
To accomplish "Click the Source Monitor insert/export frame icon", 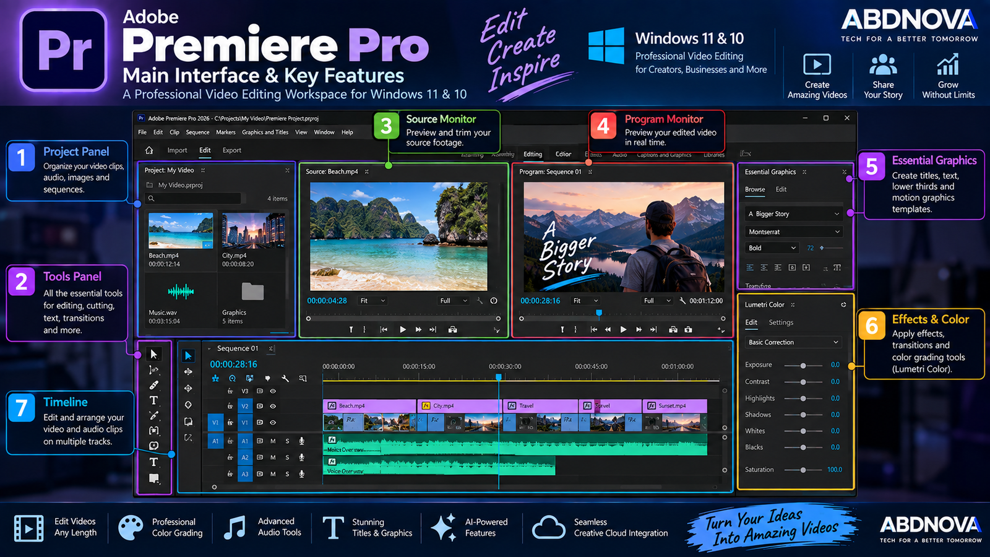I will pos(453,330).
